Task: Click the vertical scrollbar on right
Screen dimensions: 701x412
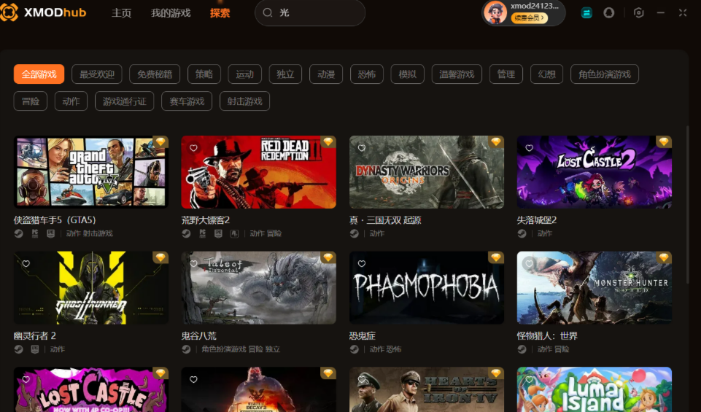Action: pos(688,205)
